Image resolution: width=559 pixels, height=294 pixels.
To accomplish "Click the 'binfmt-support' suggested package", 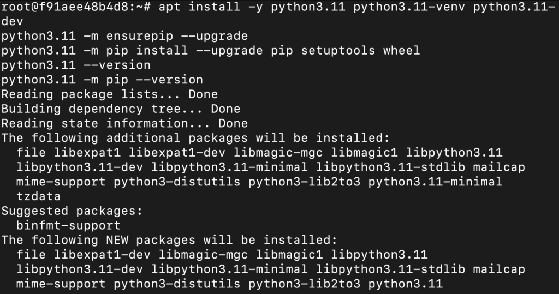I will (68, 225).
